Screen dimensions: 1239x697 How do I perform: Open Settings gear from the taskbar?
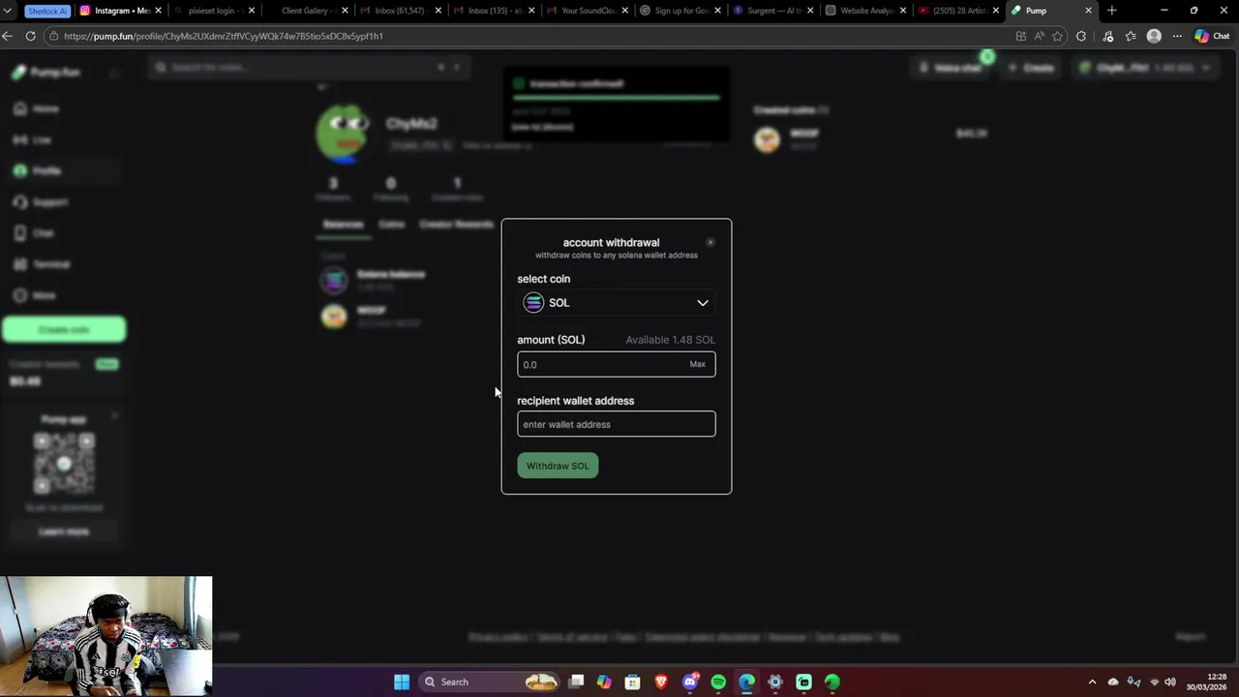tap(775, 682)
